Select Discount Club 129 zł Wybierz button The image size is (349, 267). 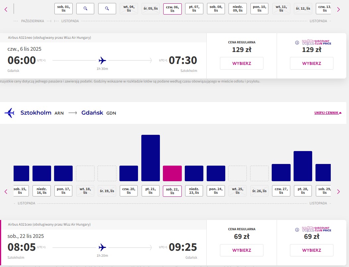click(312, 63)
